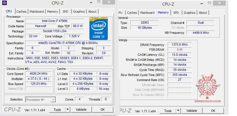Click the NB Frequency value 4499.9 MHz
This screenshot has height=116, width=237.
201,33
